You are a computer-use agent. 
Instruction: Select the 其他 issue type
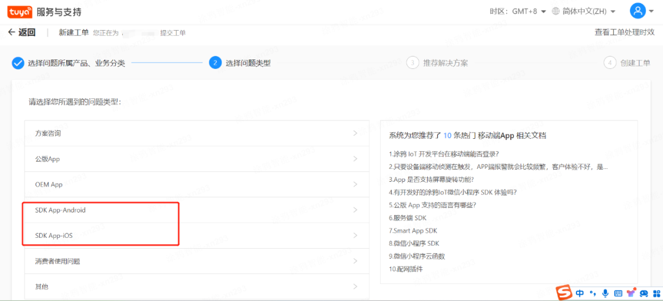tap(196, 287)
